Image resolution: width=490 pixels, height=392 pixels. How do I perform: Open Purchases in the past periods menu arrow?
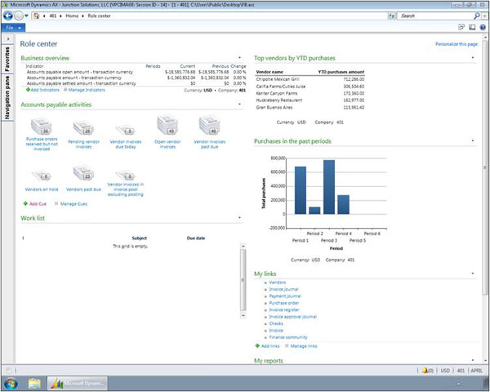pos(473,140)
